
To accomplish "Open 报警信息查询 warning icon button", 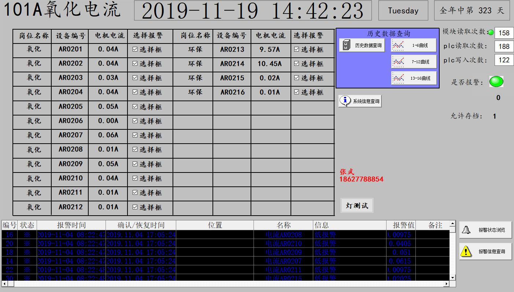I will [485, 251].
